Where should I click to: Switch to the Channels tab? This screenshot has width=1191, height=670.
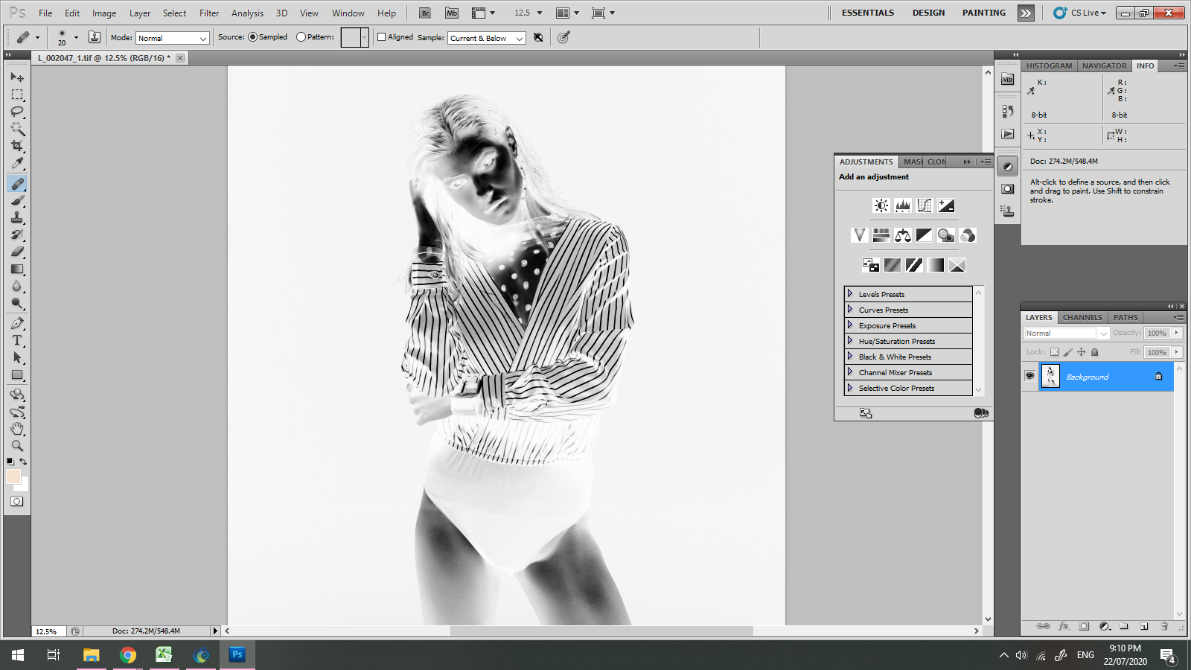(1082, 317)
